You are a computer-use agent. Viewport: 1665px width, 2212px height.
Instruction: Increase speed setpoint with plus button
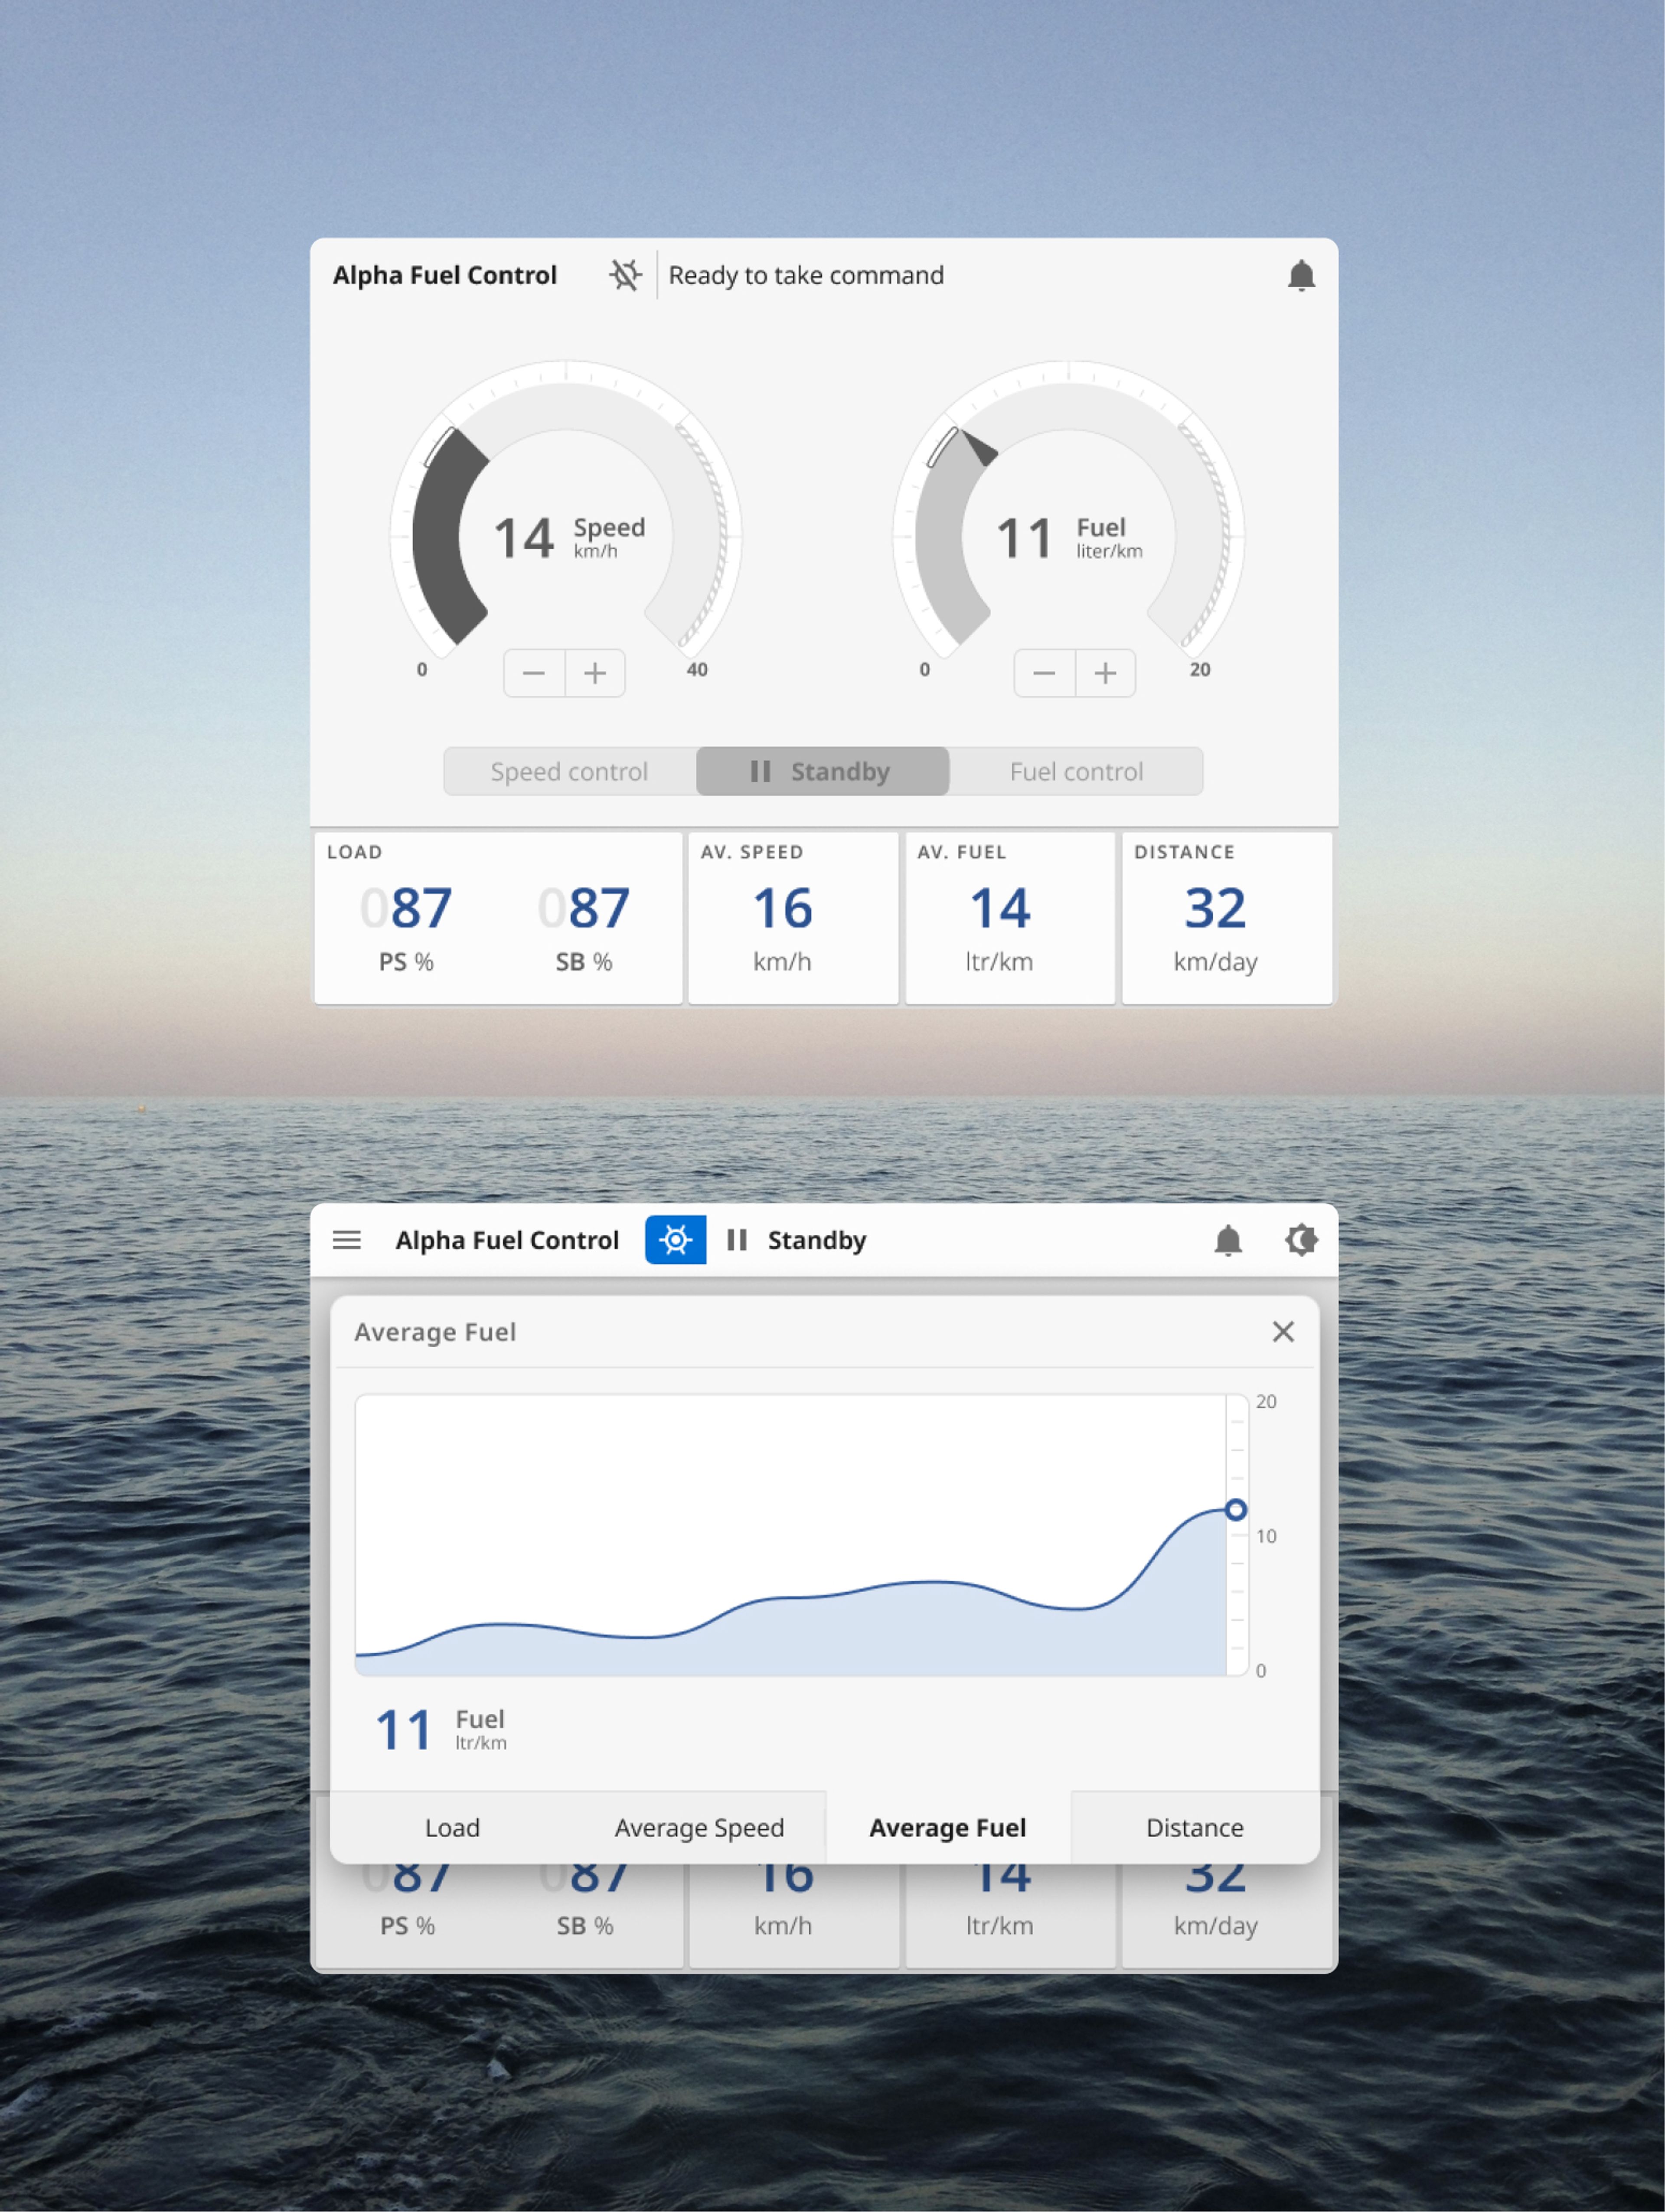tap(595, 673)
